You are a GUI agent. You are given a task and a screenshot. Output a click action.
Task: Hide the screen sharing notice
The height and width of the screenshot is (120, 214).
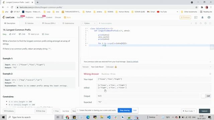pos(135,110)
